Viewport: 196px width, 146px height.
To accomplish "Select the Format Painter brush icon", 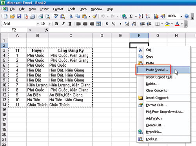I will coord(94,16).
